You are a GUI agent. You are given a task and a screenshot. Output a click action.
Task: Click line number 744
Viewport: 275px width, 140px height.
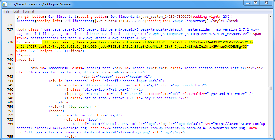click(10, 81)
